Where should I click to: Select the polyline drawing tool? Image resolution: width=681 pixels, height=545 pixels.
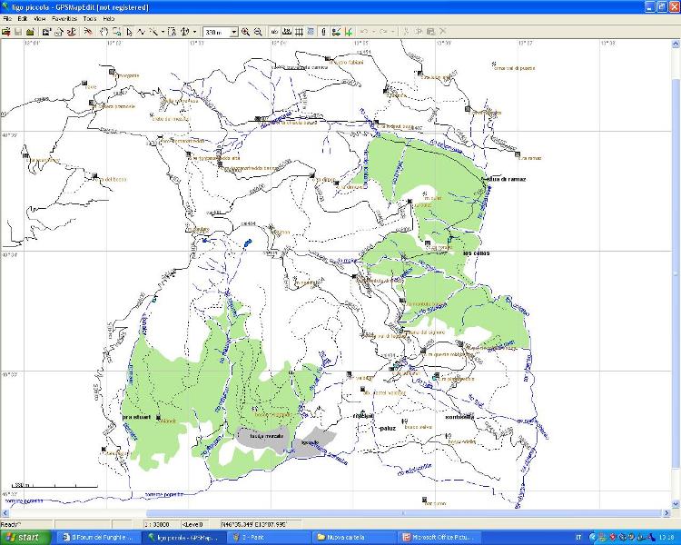pyautogui.click(x=141, y=32)
